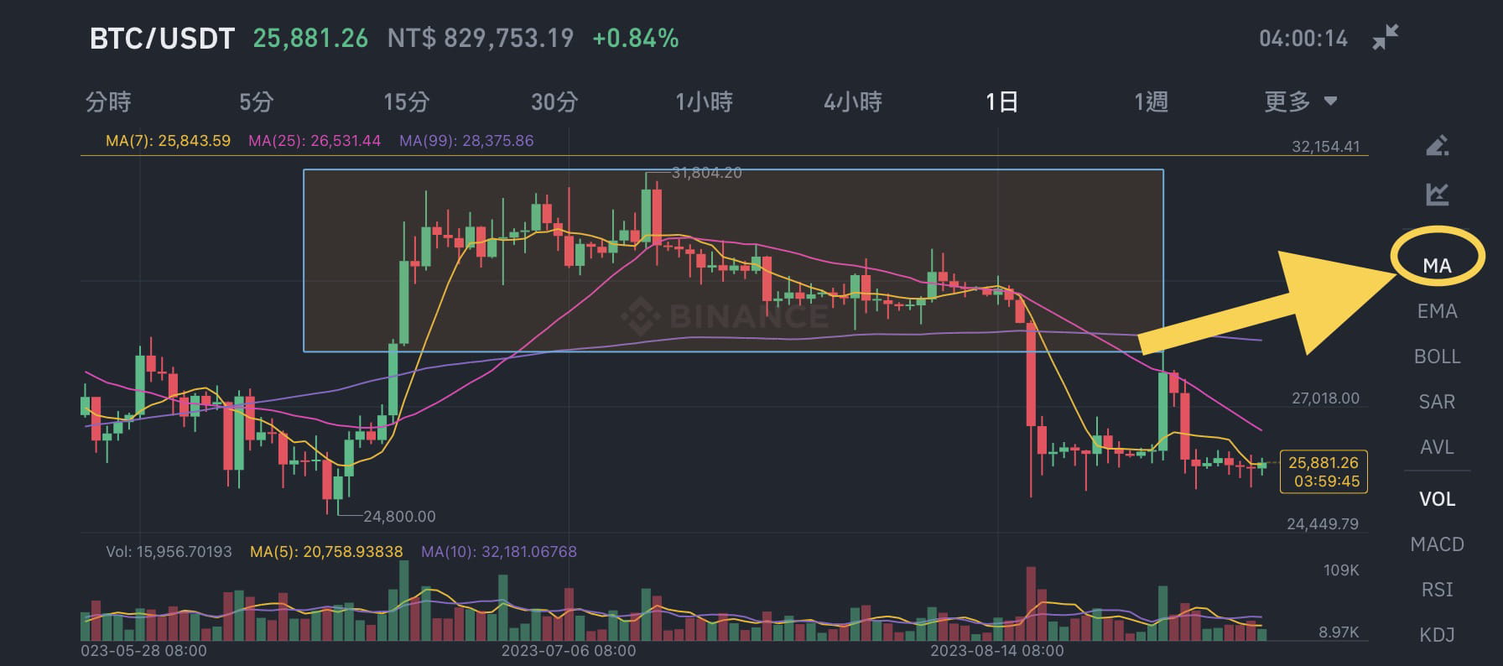Switch to the 1小時 timeframe tab
This screenshot has height=666, width=1503.
(705, 101)
